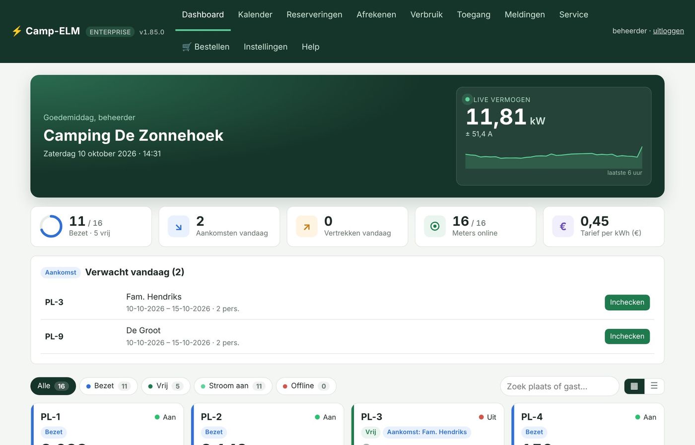Viewport: 695px width, 445px height.
Task: Filter places by Vrij
Action: [166, 386]
